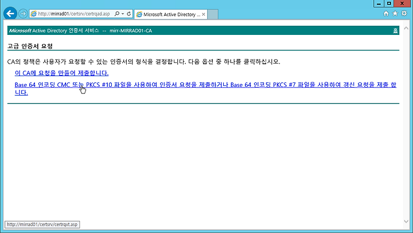
Task: Click the scrollbar up arrow
Action: pos(406,28)
